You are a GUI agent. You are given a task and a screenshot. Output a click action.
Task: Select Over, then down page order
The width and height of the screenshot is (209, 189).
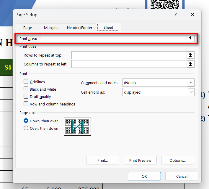26,128
